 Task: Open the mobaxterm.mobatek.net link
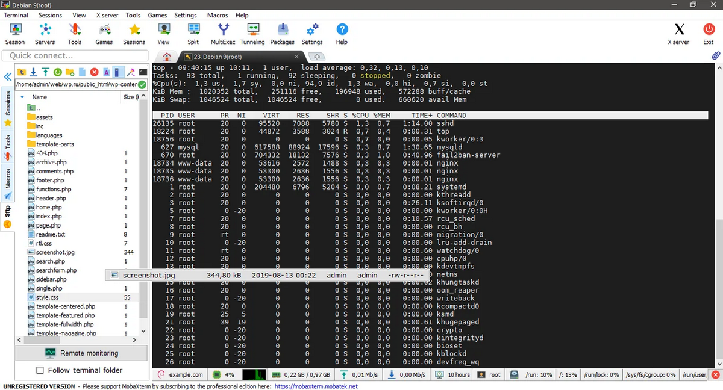pyautogui.click(x=316, y=386)
